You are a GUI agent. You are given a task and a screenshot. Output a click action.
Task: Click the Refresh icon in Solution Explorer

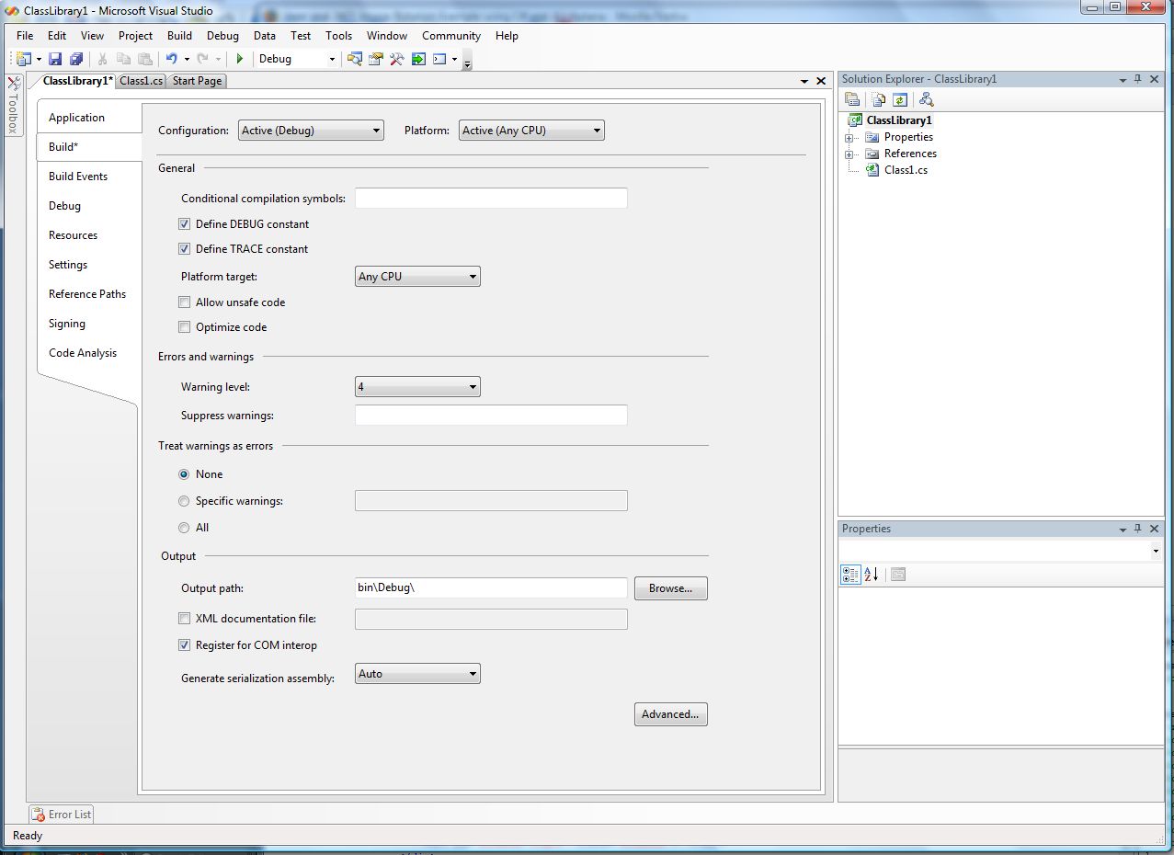(900, 99)
